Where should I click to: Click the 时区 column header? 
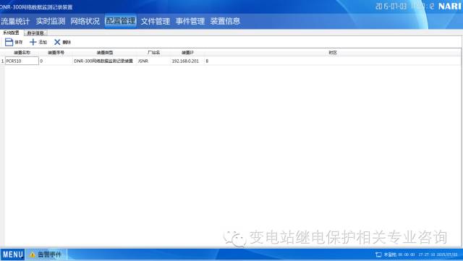[333, 53]
